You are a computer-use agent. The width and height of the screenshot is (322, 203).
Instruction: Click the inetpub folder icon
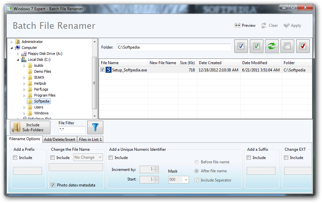30,83
